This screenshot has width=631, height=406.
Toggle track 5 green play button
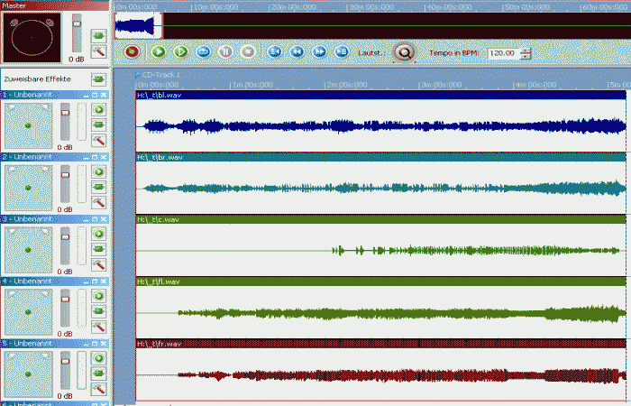pyautogui.click(x=99, y=358)
